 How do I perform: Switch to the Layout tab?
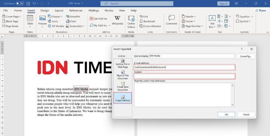point(59,10)
